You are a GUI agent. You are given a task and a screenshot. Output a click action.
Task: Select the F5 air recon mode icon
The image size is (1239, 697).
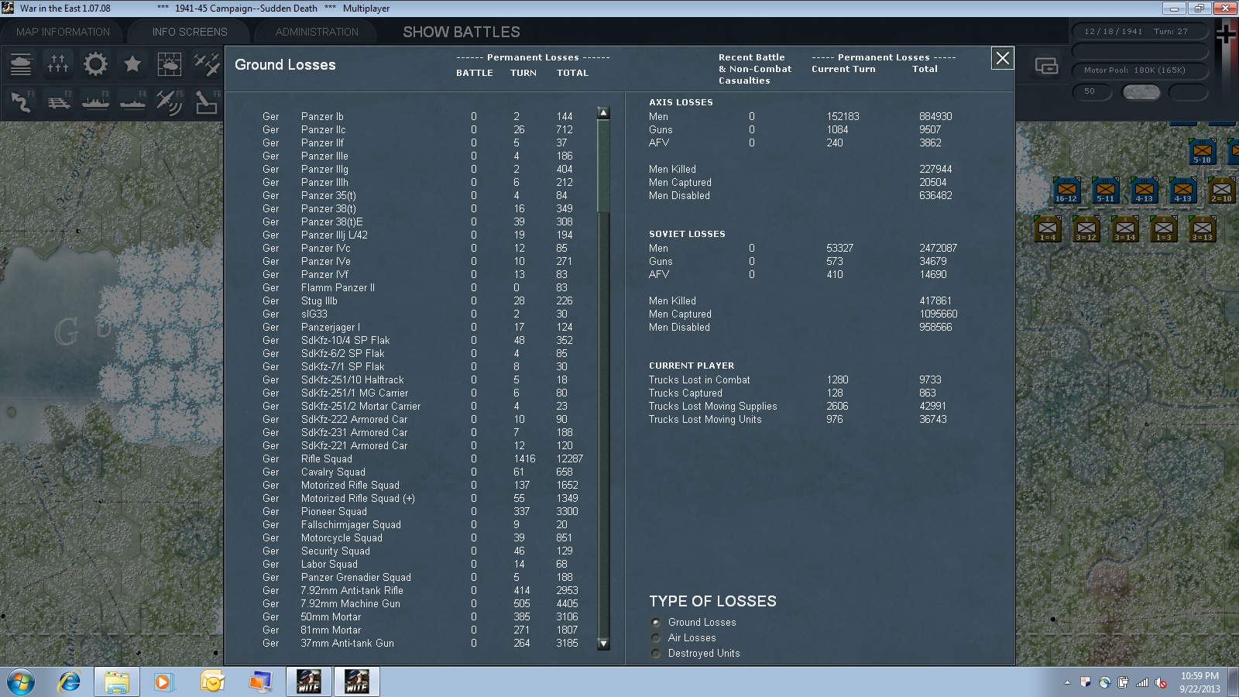click(x=170, y=101)
